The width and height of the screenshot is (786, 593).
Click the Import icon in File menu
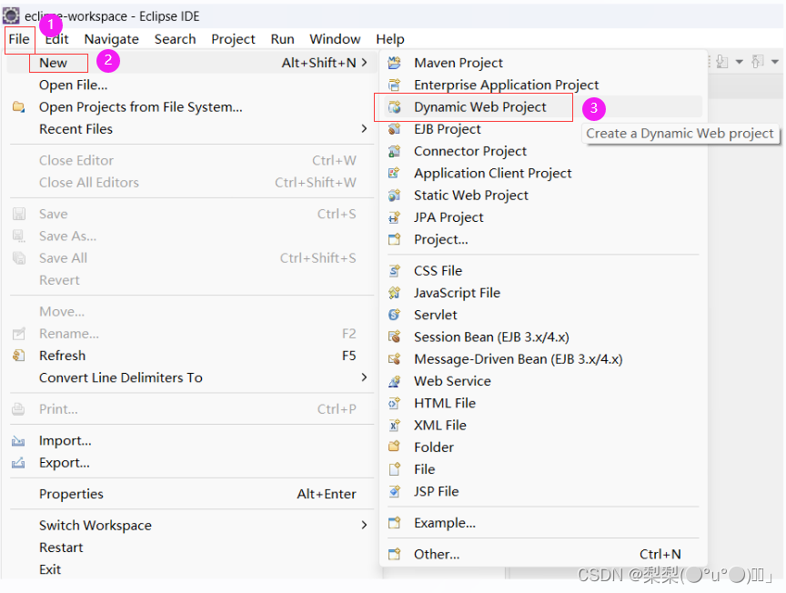click(x=18, y=441)
